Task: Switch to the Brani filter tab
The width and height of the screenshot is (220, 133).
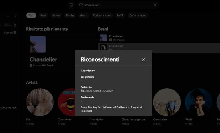Action: pos(43,15)
